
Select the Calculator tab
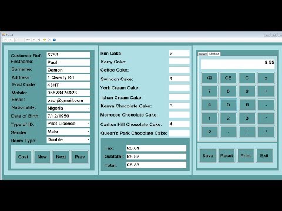tap(214, 53)
